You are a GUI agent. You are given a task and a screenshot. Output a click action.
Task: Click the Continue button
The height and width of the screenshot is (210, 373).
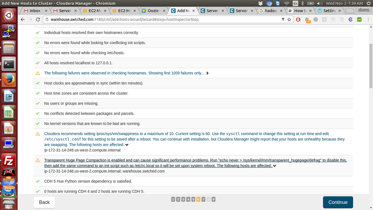coord(338,202)
